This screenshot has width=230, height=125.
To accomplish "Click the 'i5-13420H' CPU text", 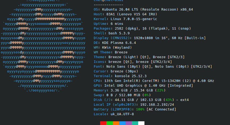I will pos(171,81).
